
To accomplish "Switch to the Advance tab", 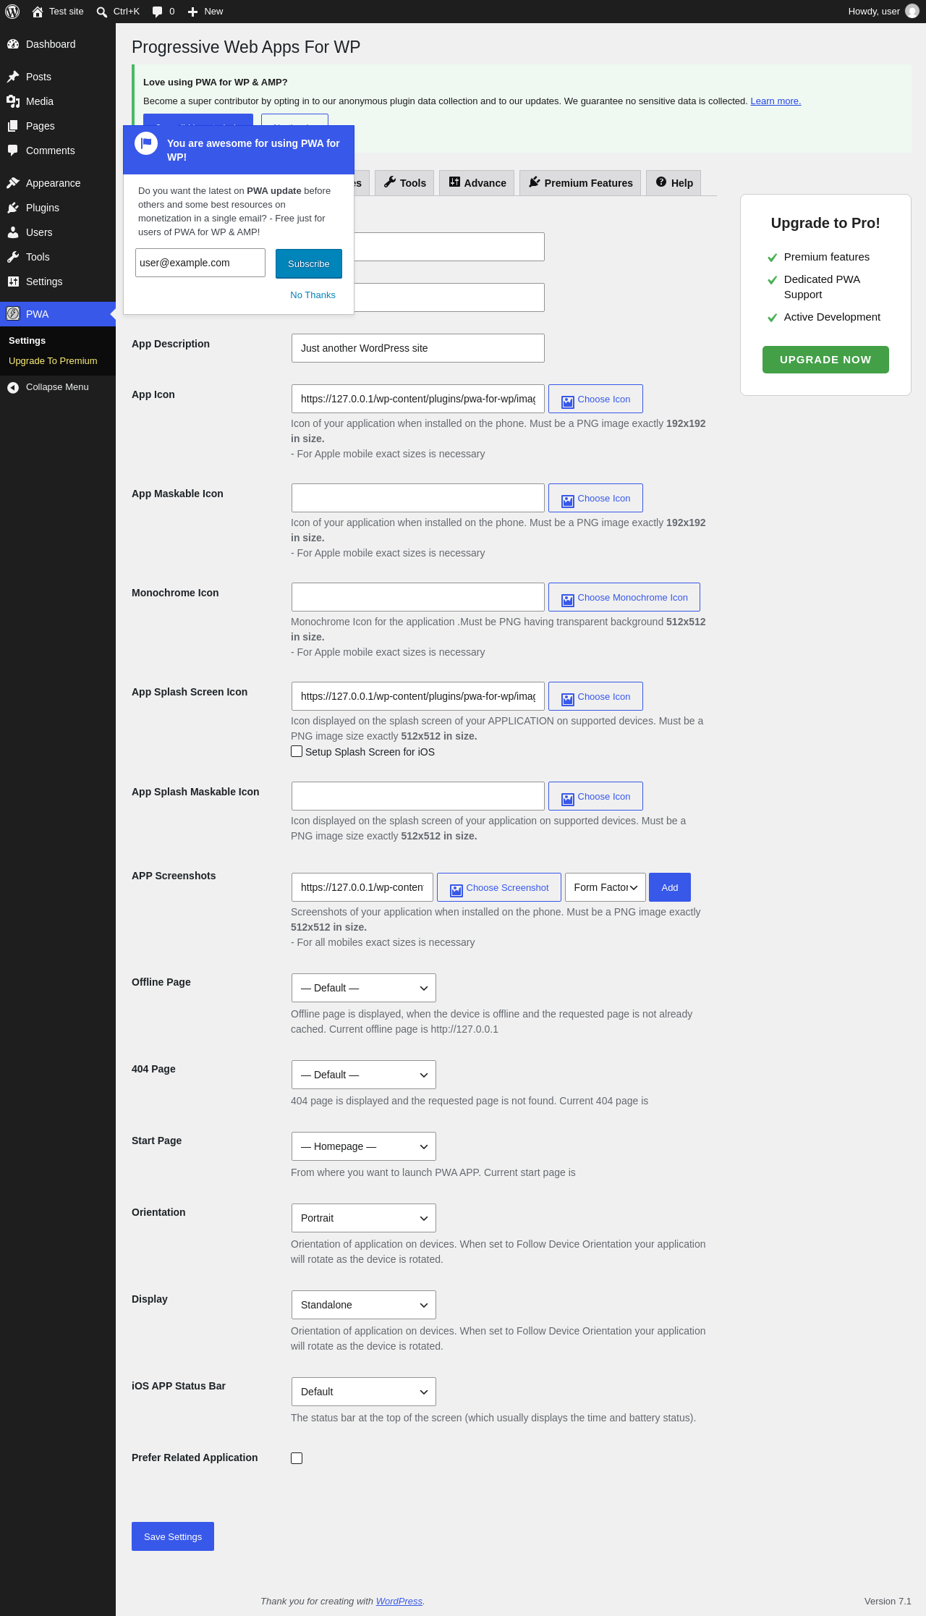I will click(477, 183).
